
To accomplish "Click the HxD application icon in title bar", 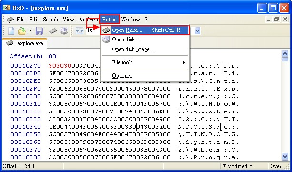I will point(7,8).
